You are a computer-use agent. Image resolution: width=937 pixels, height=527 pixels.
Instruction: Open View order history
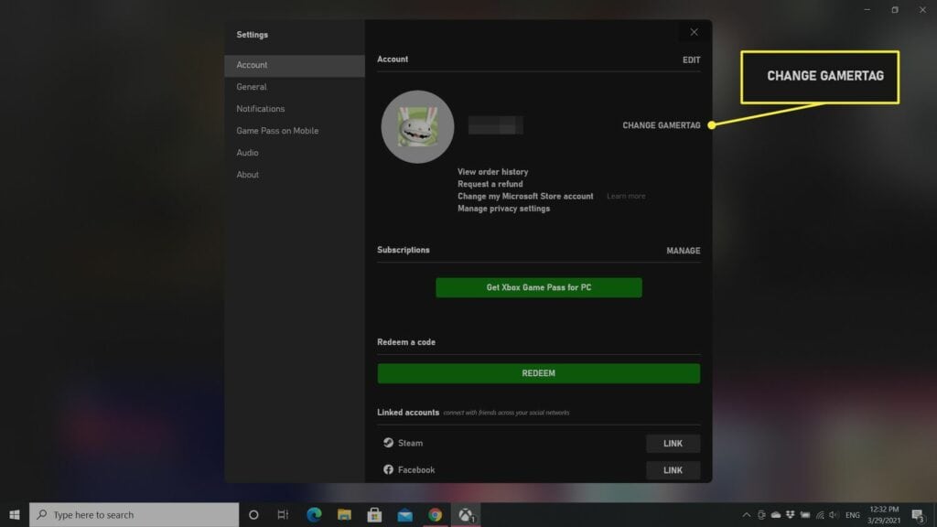click(492, 171)
